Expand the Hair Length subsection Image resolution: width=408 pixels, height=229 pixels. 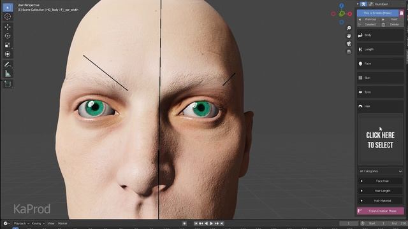coord(380,191)
